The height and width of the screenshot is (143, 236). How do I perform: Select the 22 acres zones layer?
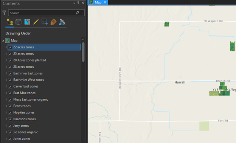click(44, 47)
